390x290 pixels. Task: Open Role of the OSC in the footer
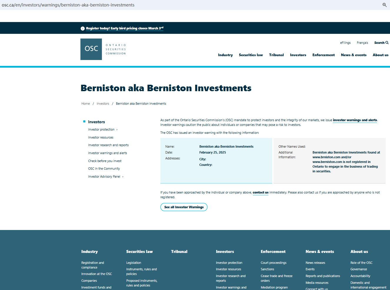pos(361,263)
